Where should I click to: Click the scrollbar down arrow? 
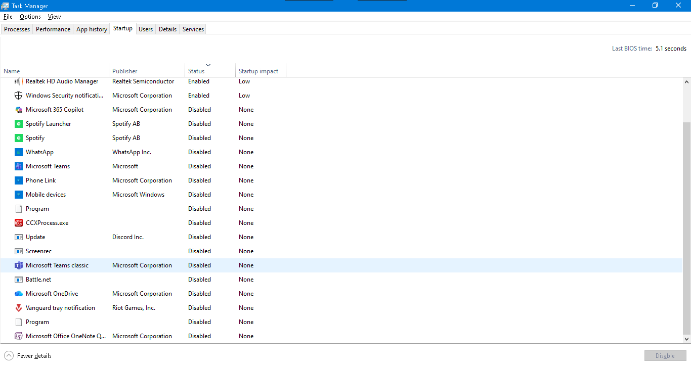click(686, 339)
